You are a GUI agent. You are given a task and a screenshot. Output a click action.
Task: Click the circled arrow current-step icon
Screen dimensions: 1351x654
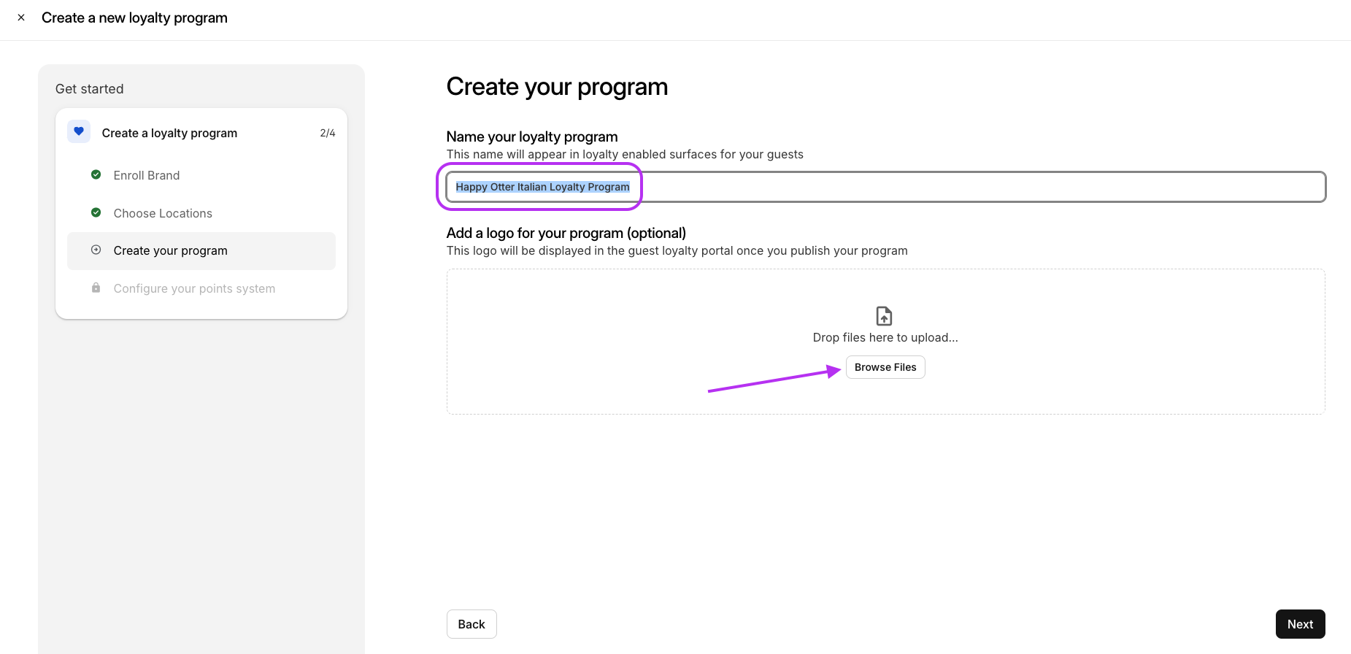(x=96, y=250)
